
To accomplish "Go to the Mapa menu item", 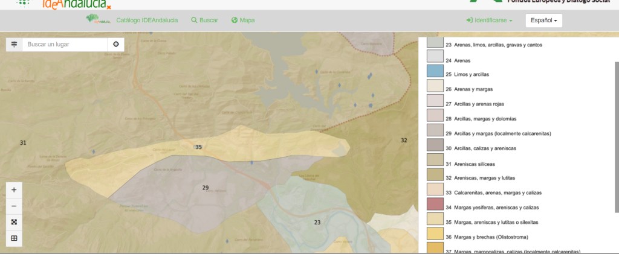I will [242, 21].
